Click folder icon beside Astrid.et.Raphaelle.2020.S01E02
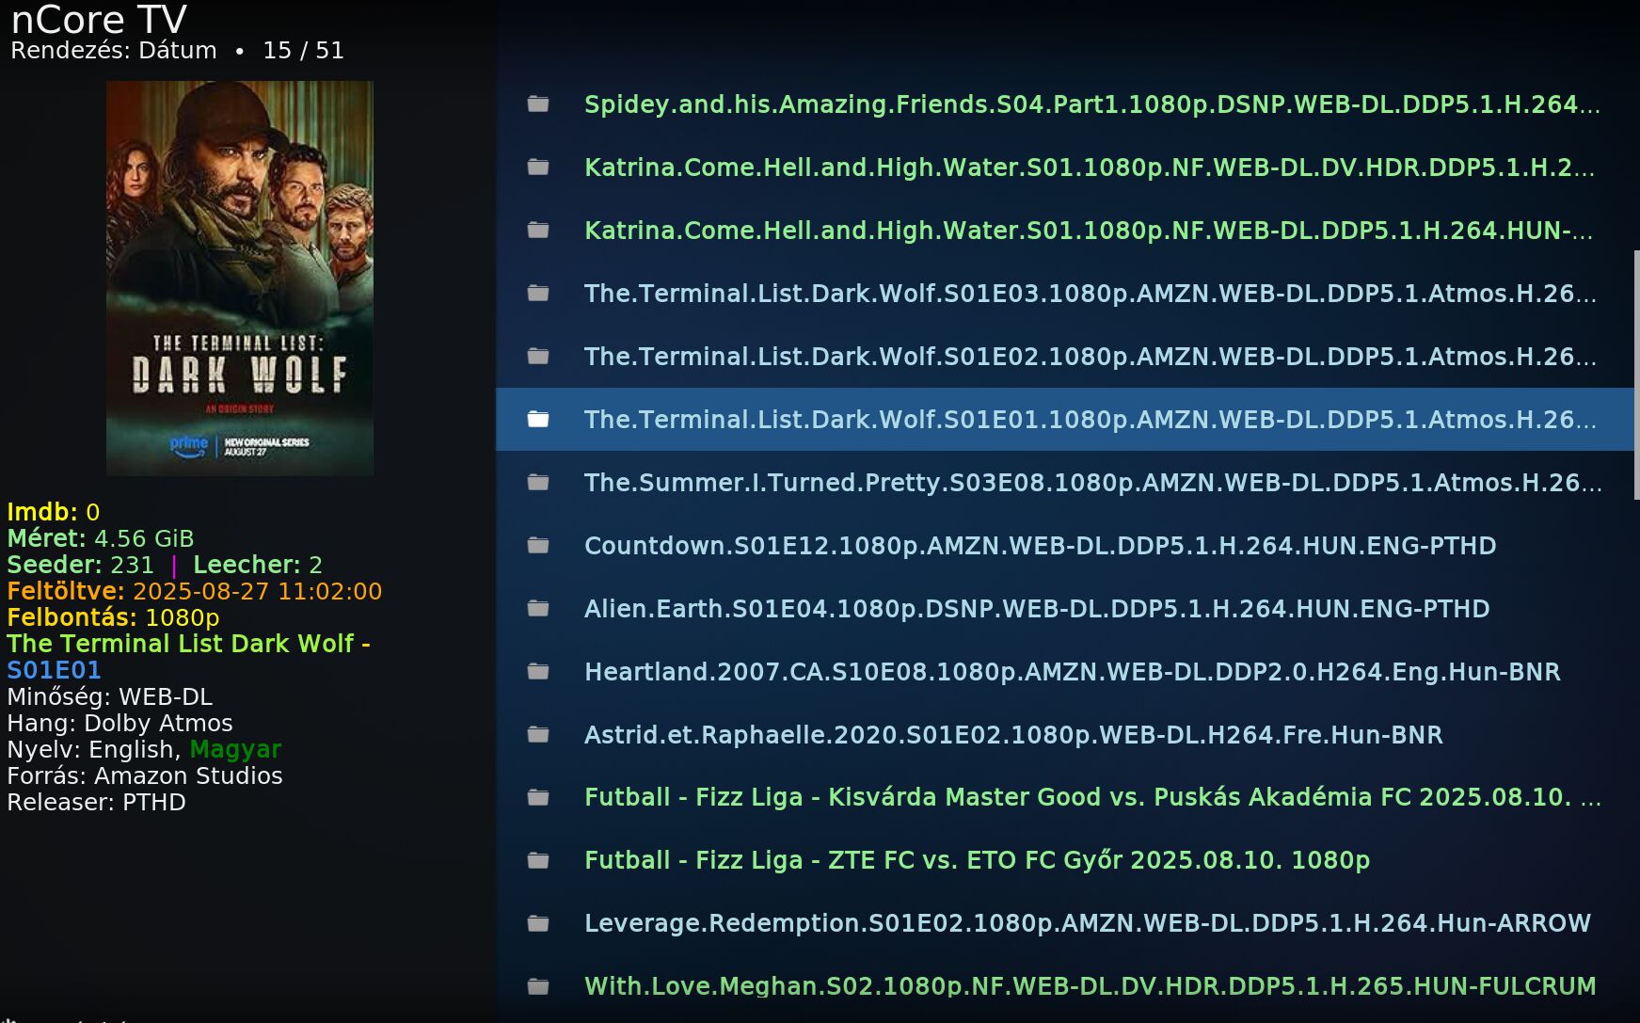Viewport: 1640px width, 1023px height. [538, 734]
